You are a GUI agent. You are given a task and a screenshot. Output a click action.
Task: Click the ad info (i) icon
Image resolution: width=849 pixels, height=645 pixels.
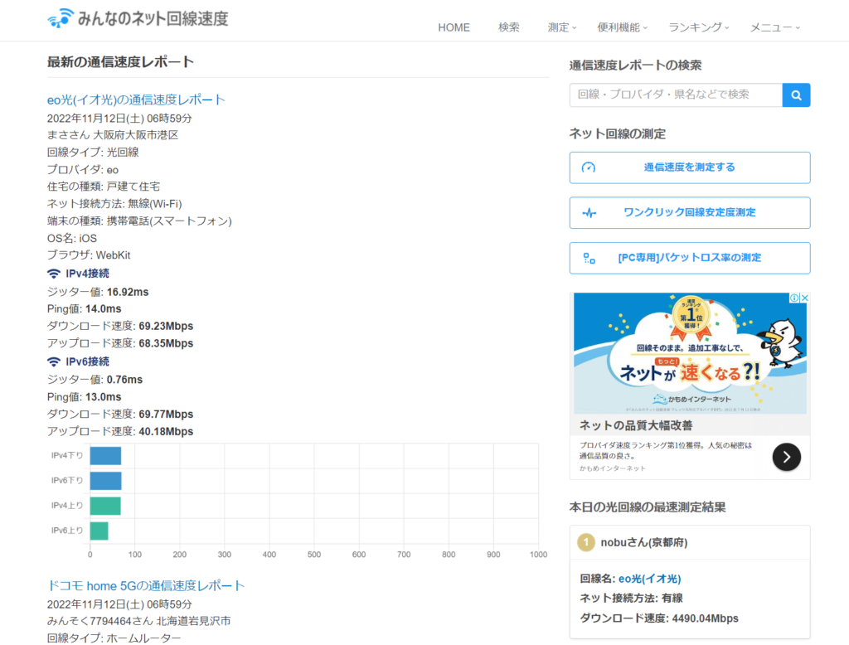point(794,298)
